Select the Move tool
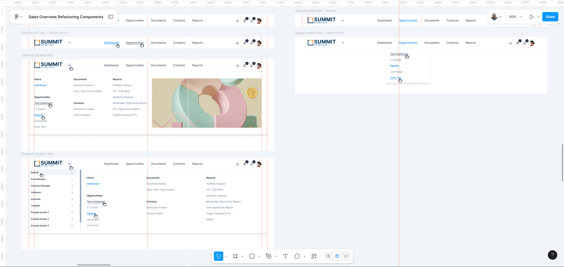This screenshot has height=267, width=564. pos(219,256)
